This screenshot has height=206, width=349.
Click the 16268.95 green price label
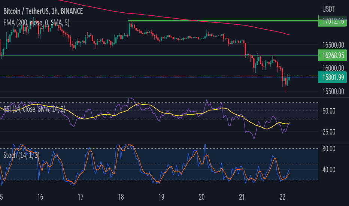[332, 55]
